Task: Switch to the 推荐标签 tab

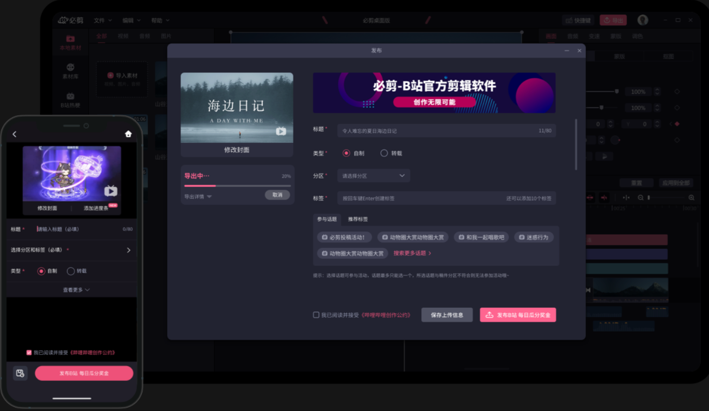Action: 359,219
